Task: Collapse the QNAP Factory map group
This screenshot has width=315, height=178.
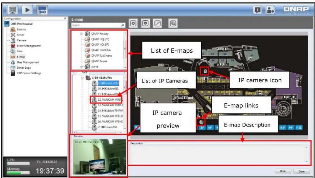Action: 82,34
